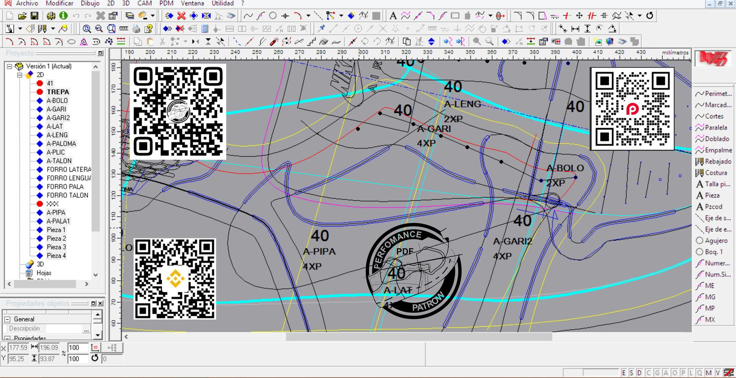736x378 pixels.
Task: Select the freehand curve drawing tool
Action: click(249, 16)
